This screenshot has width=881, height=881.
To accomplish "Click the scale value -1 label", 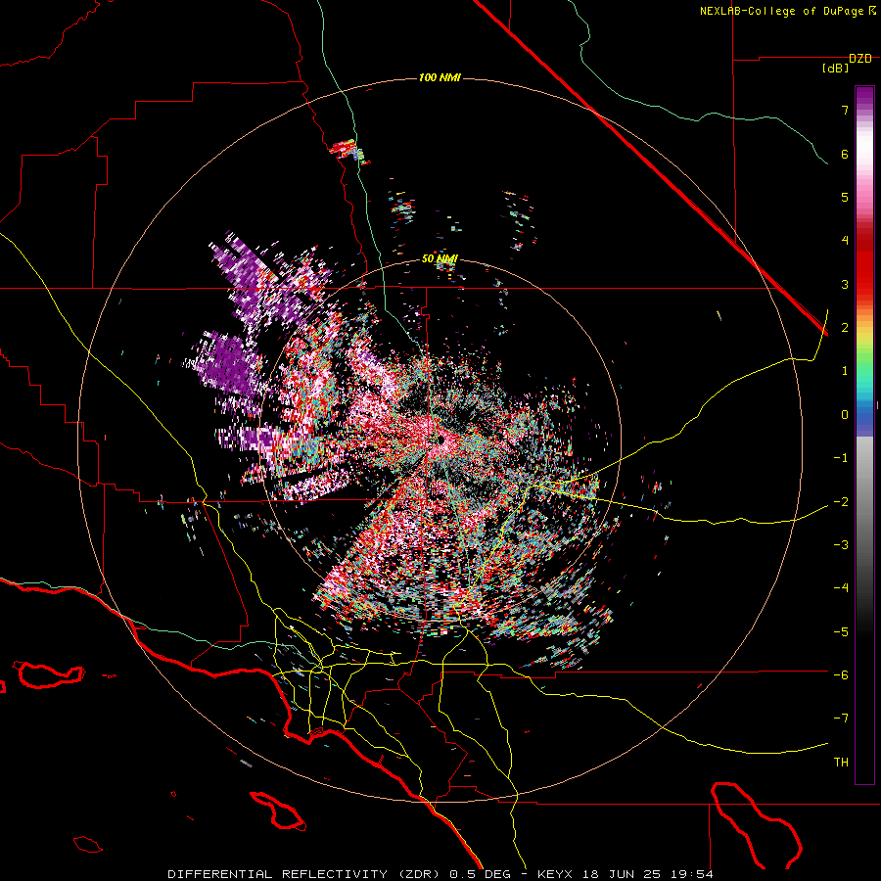I will pyautogui.click(x=841, y=458).
